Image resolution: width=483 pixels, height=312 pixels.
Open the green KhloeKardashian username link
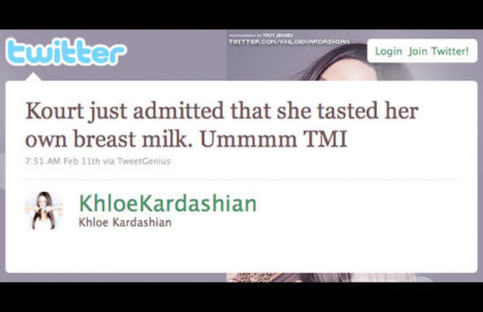[x=167, y=204]
